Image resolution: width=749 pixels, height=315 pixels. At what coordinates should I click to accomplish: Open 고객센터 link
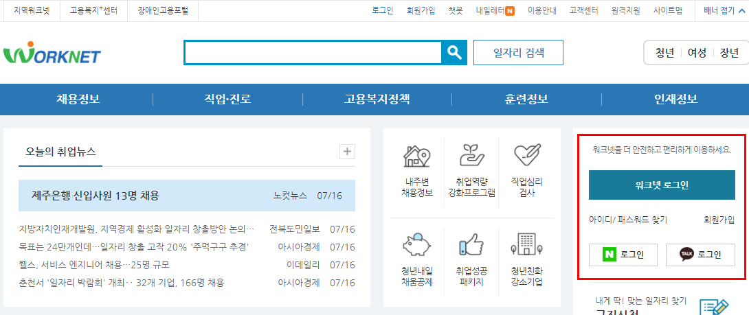[x=583, y=10]
